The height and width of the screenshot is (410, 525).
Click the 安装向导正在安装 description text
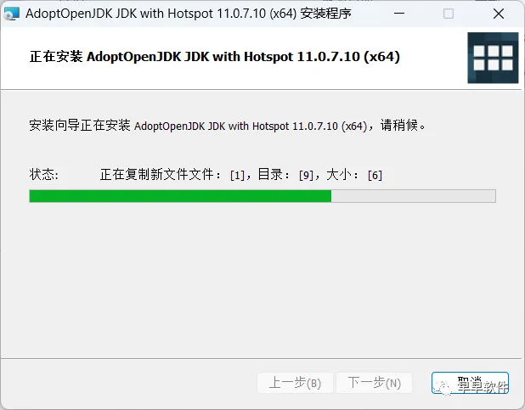point(79,126)
